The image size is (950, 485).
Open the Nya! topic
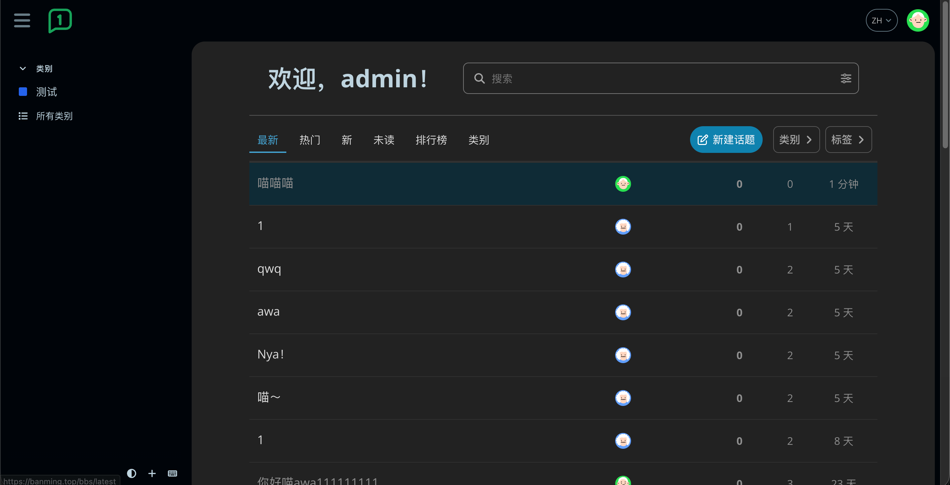(270, 354)
